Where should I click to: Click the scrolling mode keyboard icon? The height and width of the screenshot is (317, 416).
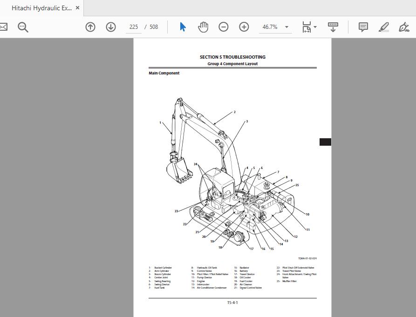coord(333,27)
